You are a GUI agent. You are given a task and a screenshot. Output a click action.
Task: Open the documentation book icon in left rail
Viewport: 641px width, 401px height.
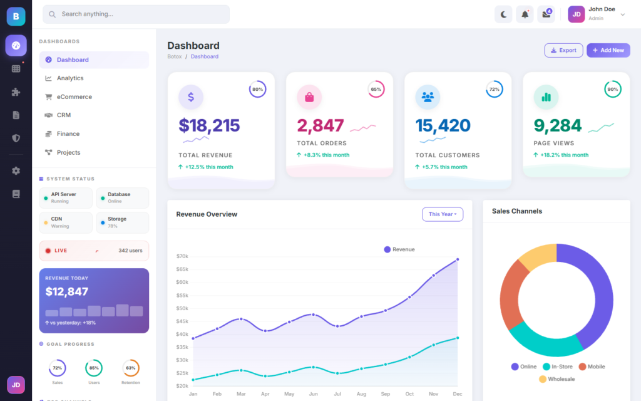click(x=16, y=194)
